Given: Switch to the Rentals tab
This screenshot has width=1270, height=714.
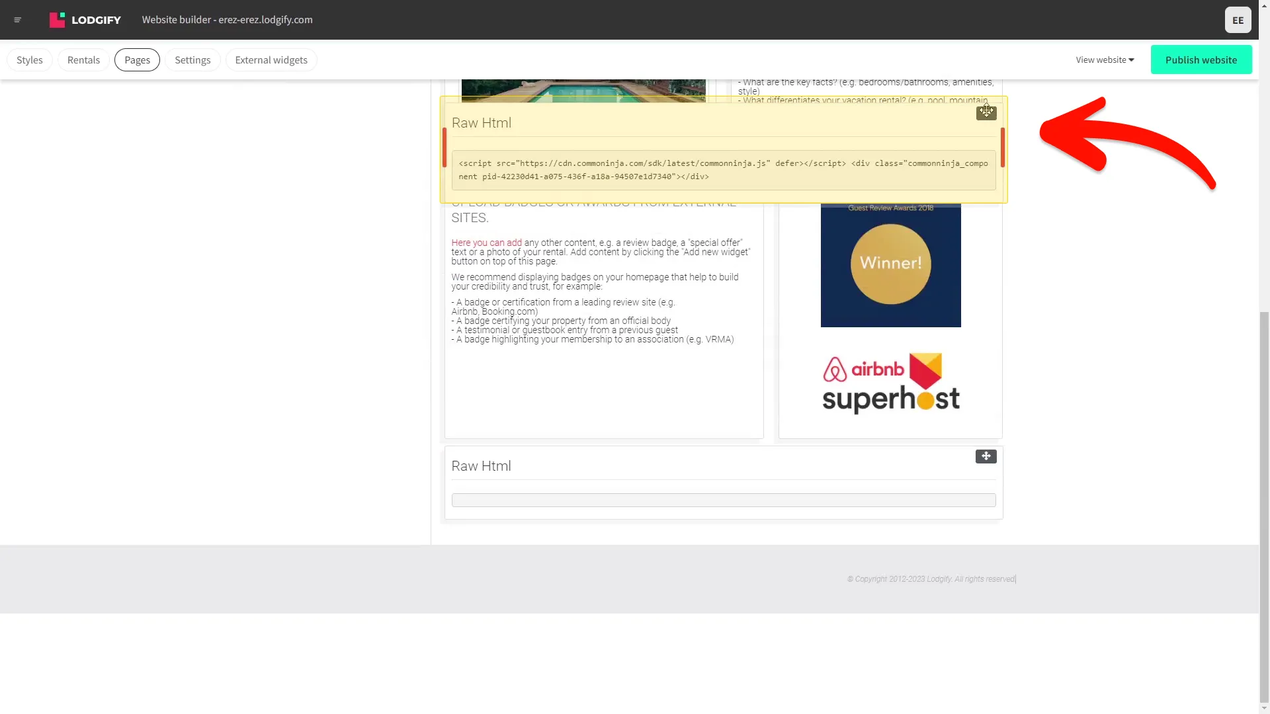Looking at the screenshot, I should [83, 59].
